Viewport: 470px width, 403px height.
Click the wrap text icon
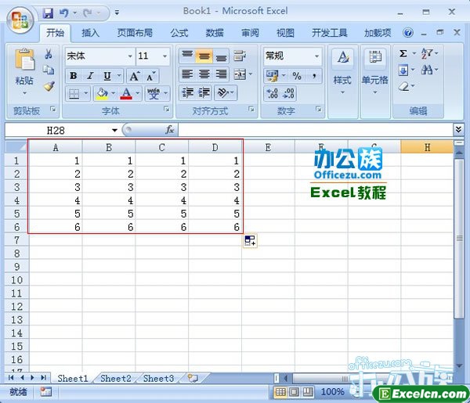tap(240, 56)
